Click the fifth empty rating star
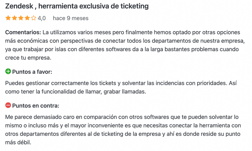The width and height of the screenshot is (252, 151). click(33, 18)
